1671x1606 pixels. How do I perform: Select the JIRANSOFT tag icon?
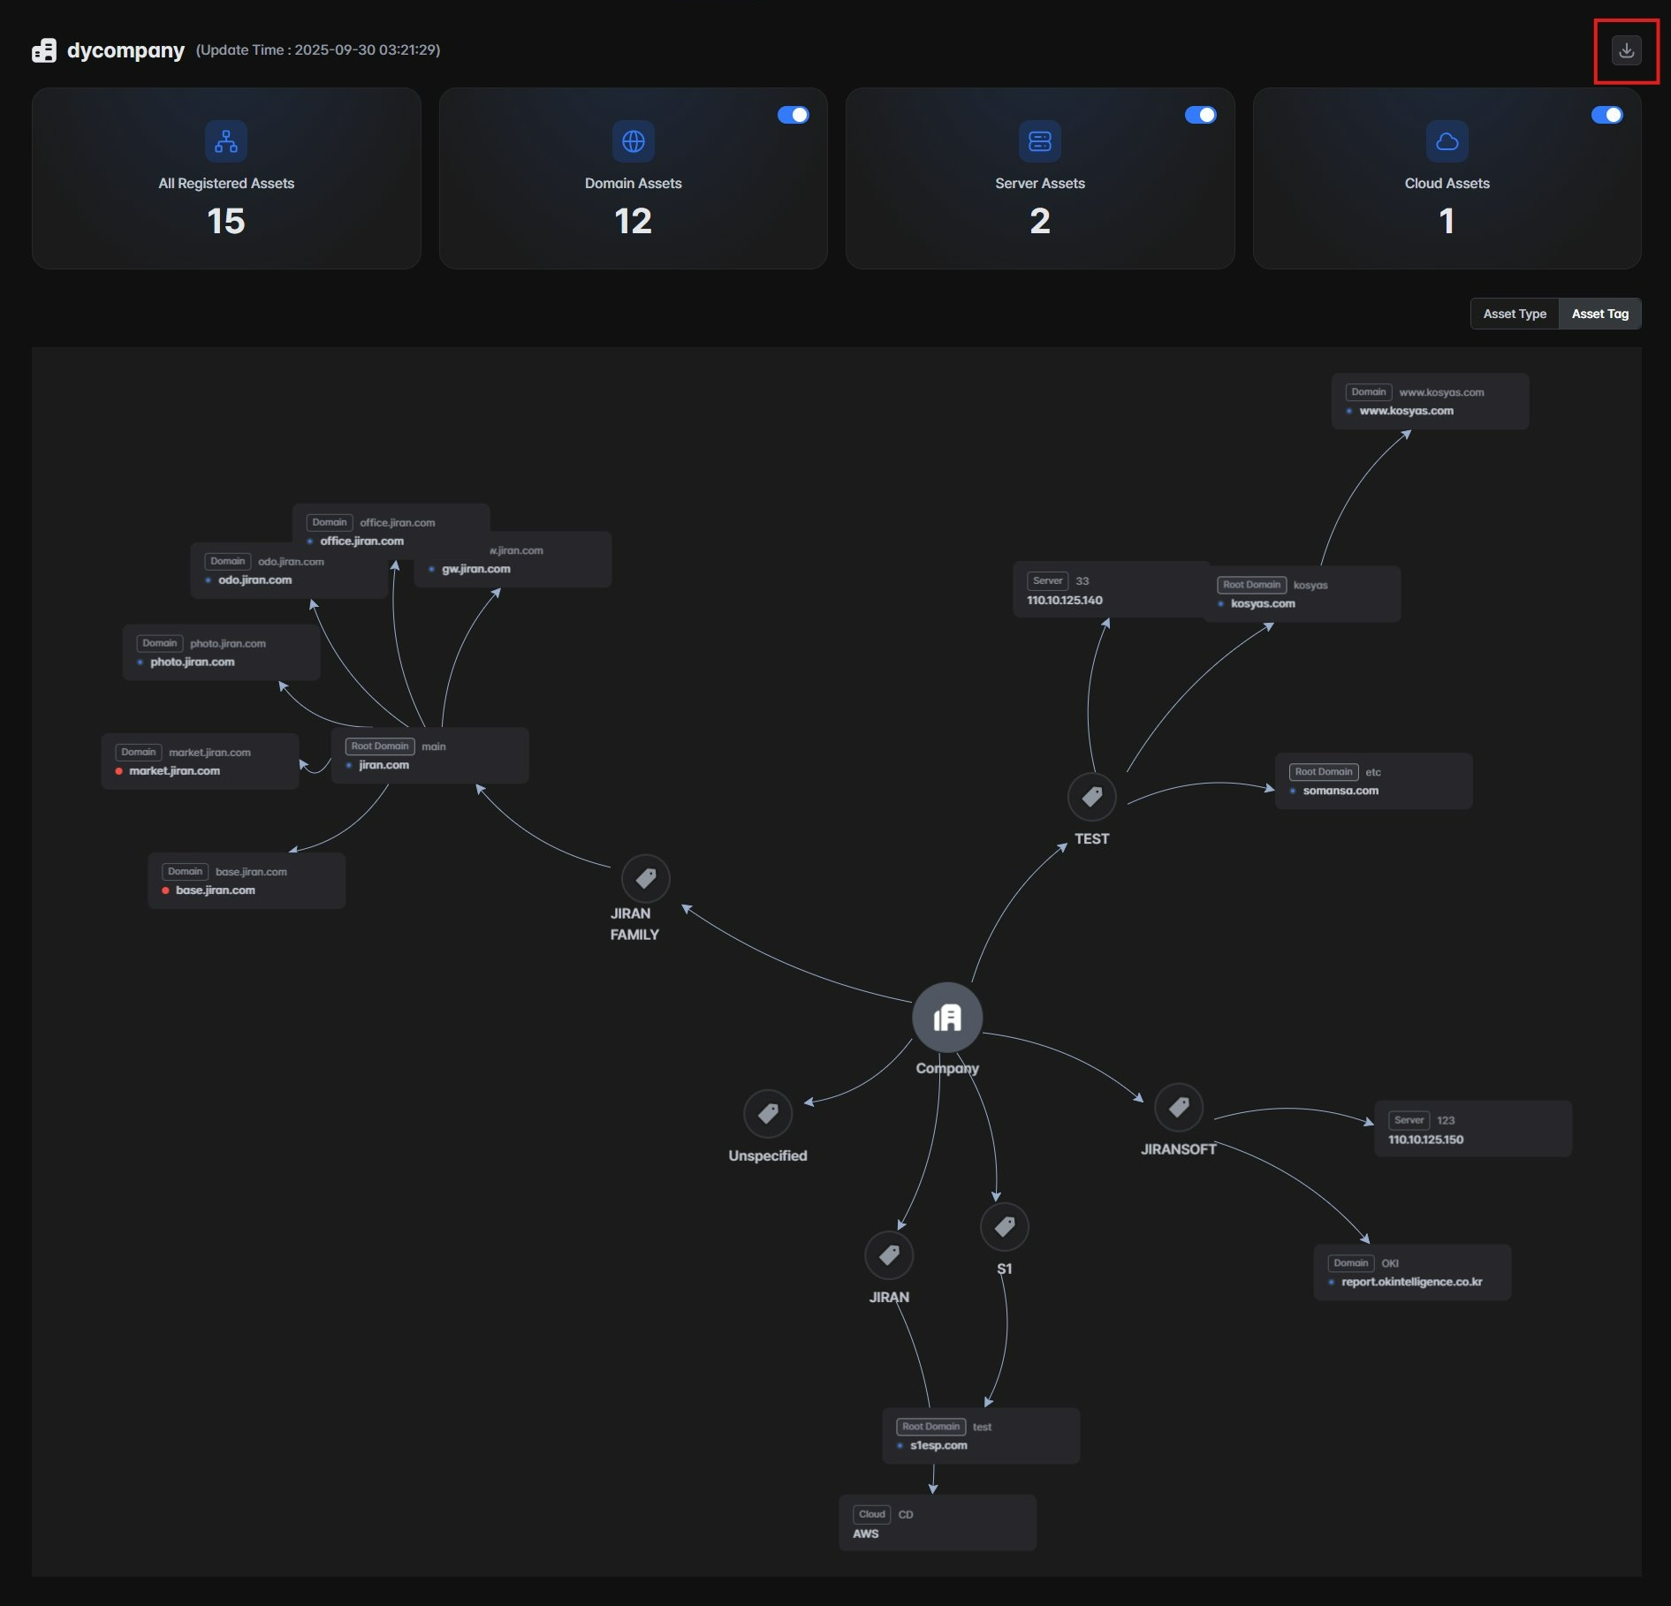[x=1178, y=1107]
